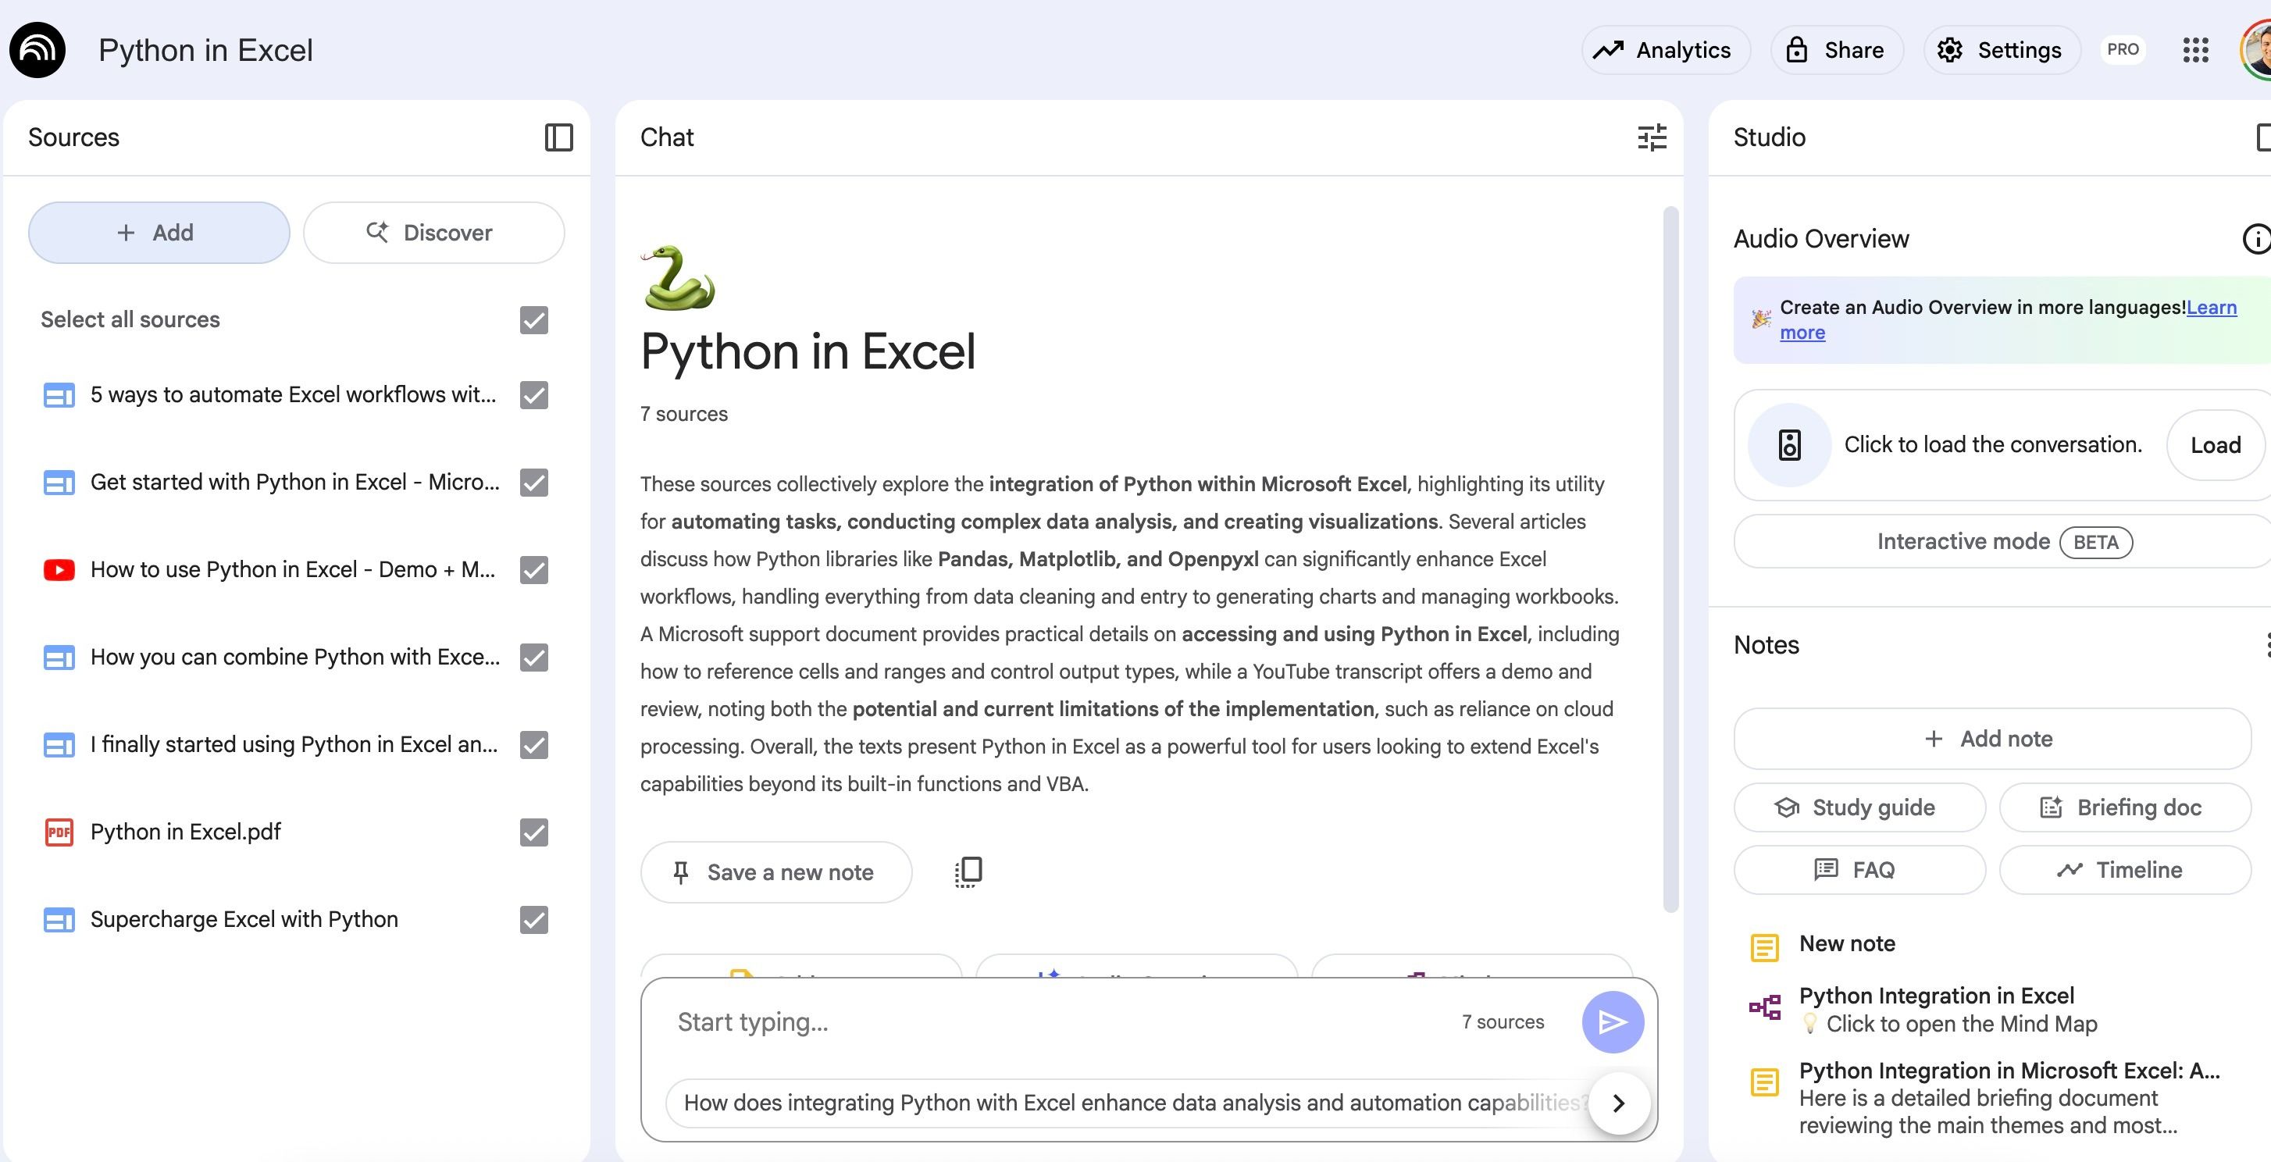Screen dimensions: 2271x1162
Task: Click doc icon for 5 ways to automate
Action: click(59, 395)
